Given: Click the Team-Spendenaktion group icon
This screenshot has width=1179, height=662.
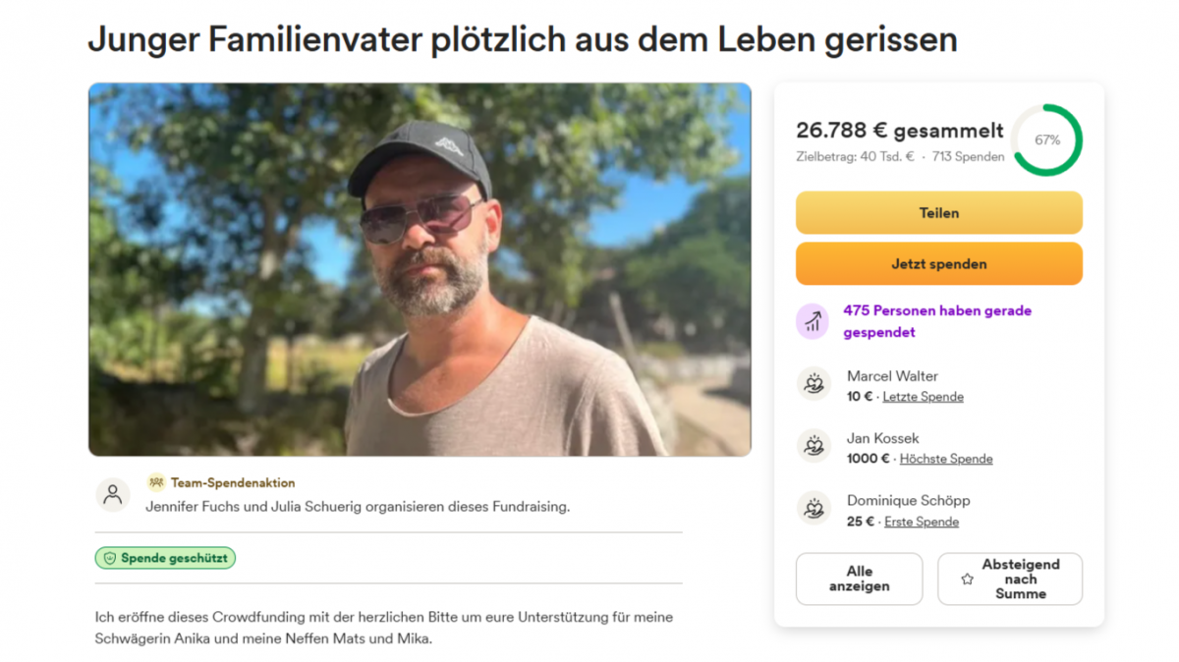Looking at the screenshot, I should click(x=156, y=482).
